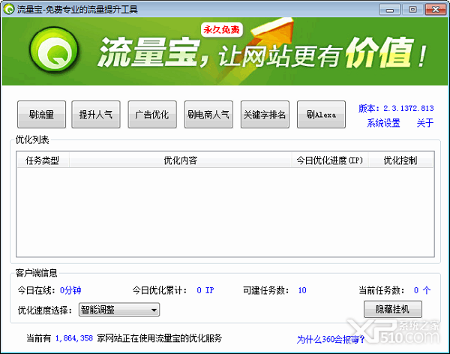The width and height of the screenshot is (450, 354).
Task: Click the 1,864,358 website count
Action: (74, 338)
